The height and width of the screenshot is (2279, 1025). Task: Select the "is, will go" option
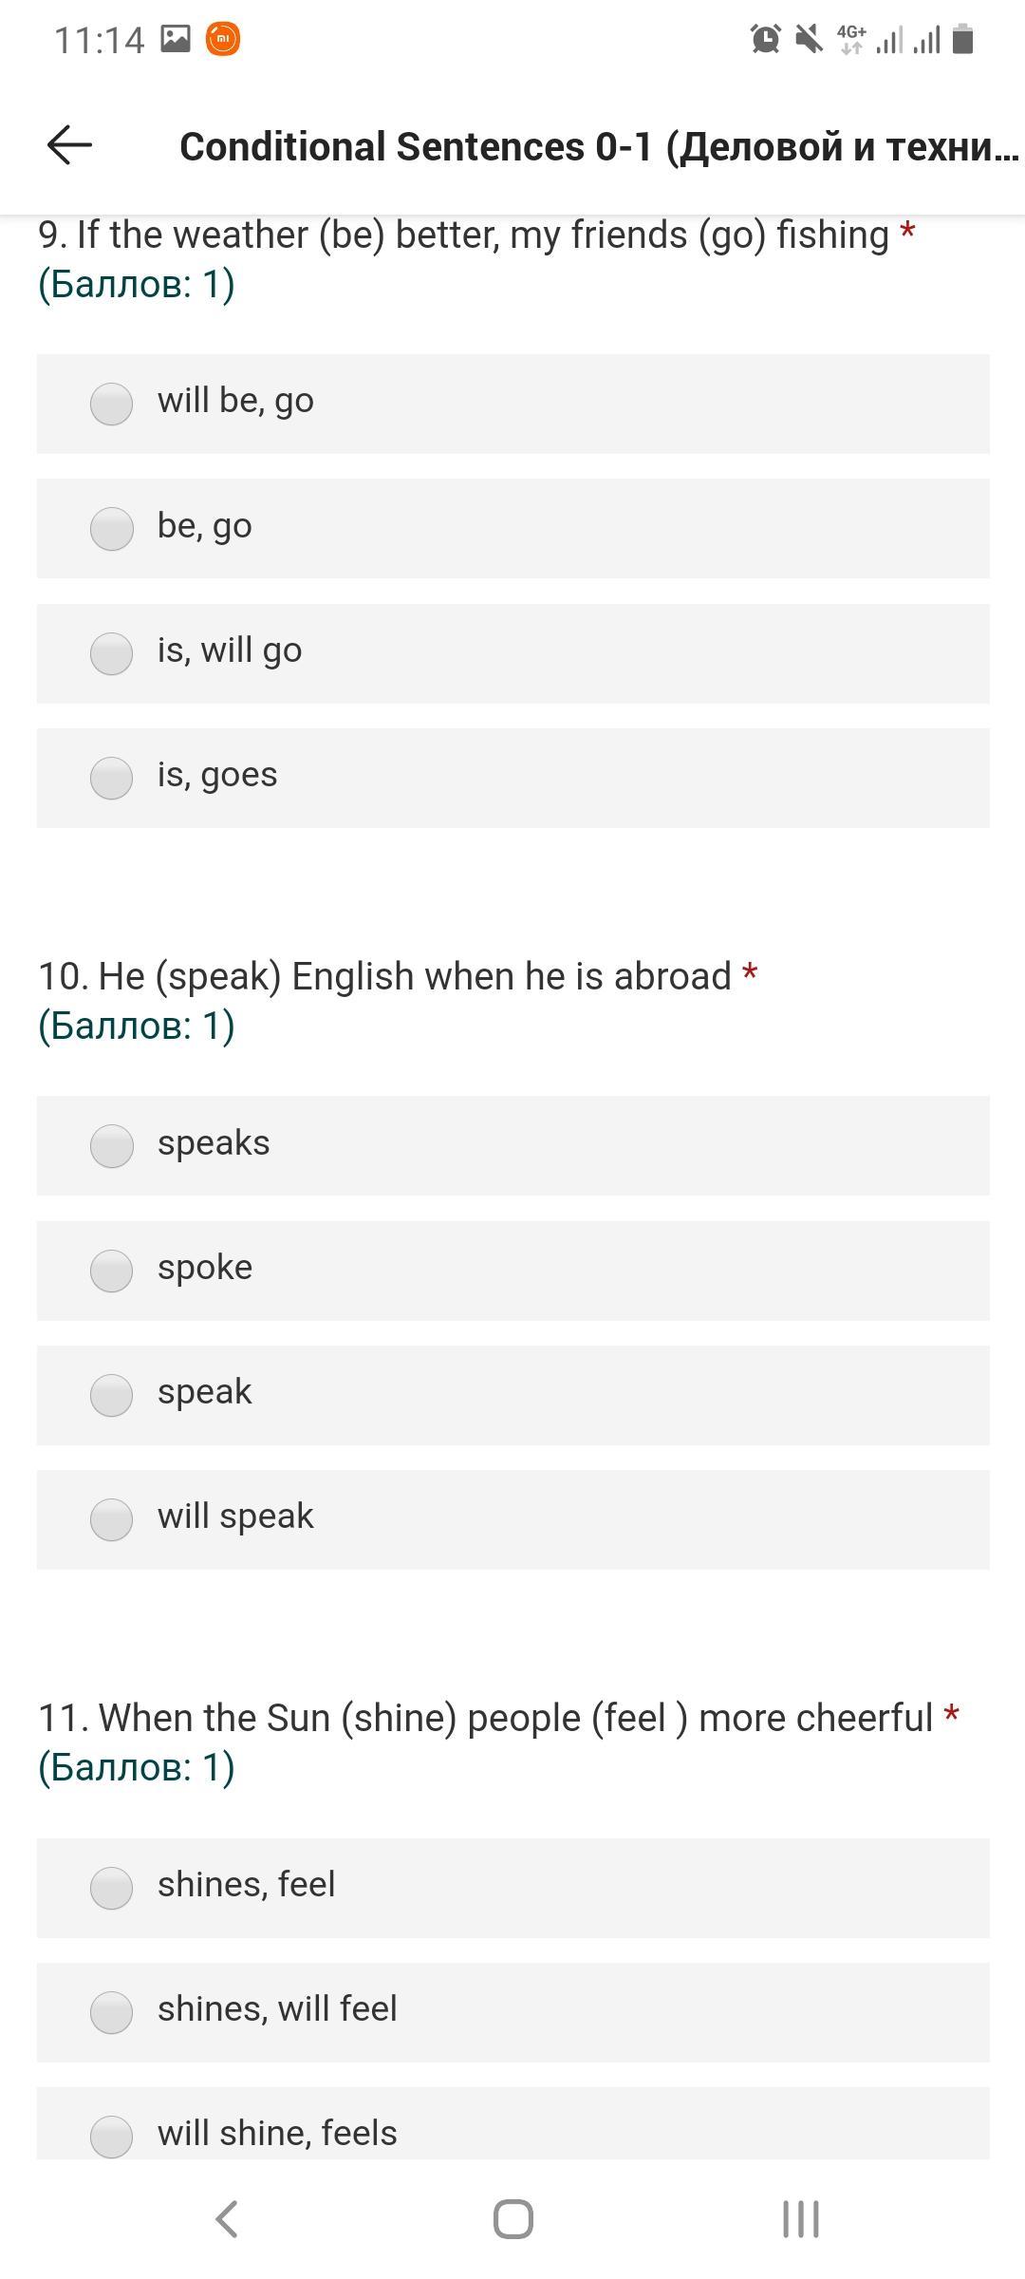112,653
